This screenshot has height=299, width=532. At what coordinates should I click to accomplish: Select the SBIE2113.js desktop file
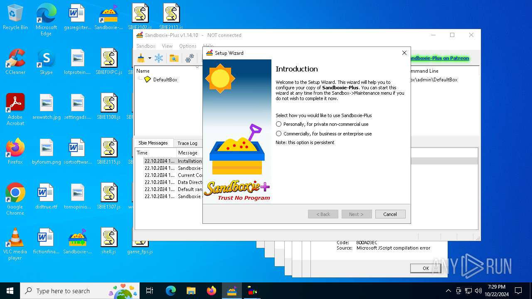(171, 17)
